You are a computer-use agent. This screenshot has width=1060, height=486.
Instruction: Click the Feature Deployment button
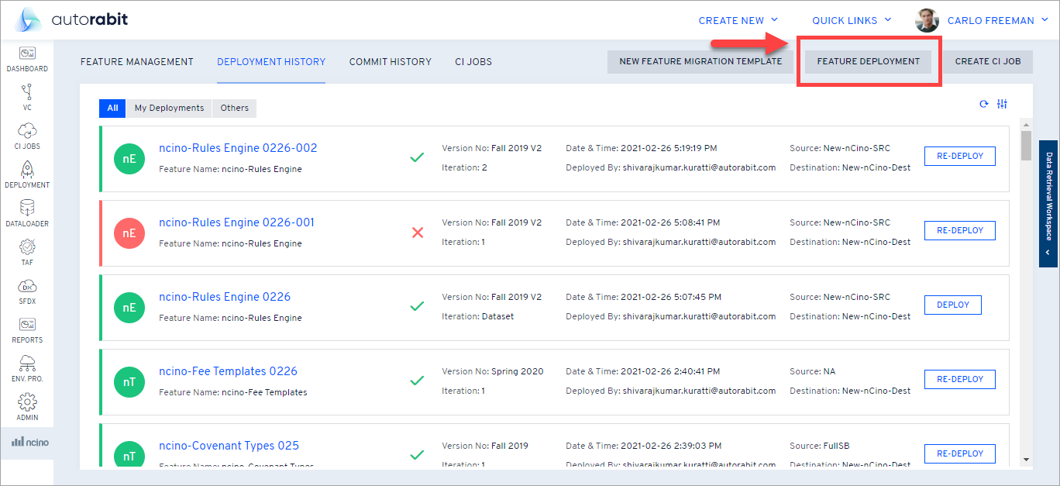868,62
